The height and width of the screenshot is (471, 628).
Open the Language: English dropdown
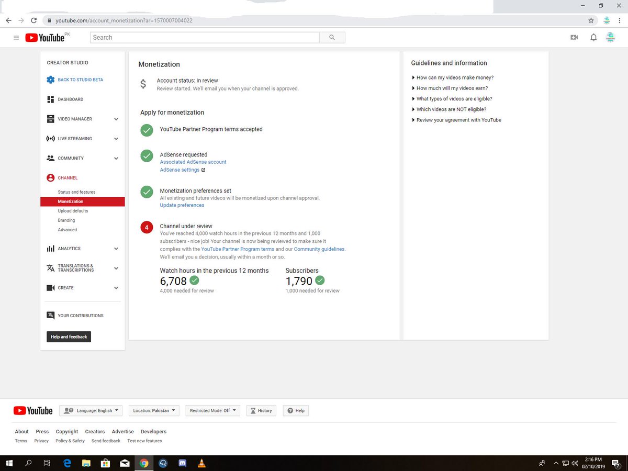[91, 411]
